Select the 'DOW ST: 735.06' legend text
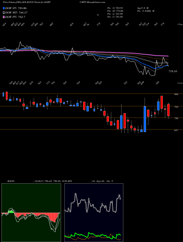This screenshot has height=242, width=183. (16, 8)
